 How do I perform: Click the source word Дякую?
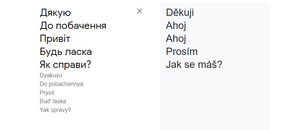coord(55,13)
